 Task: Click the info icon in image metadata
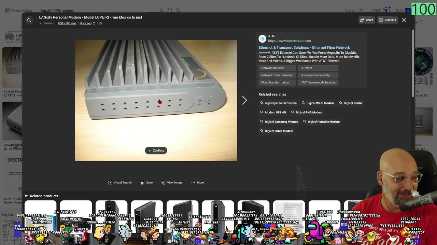[x=100, y=23]
